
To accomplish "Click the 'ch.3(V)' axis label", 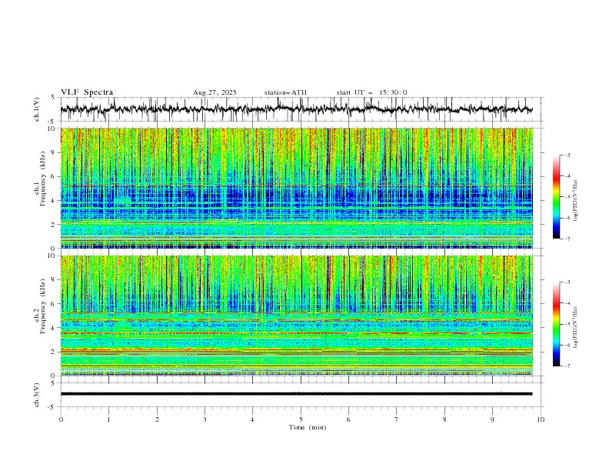I will coord(37,395).
